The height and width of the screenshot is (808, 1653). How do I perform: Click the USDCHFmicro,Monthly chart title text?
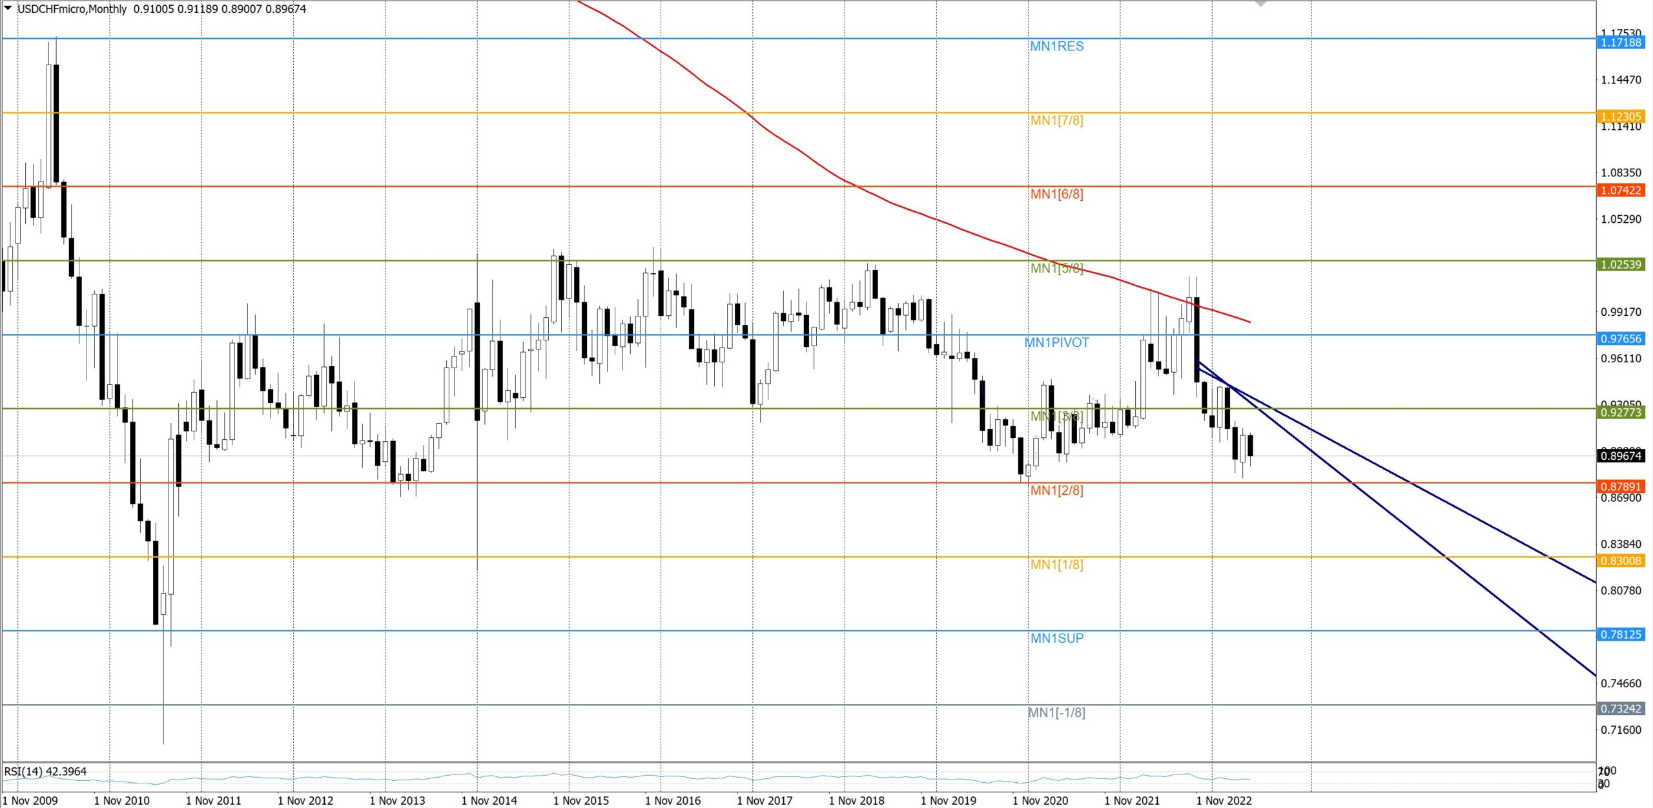(72, 9)
